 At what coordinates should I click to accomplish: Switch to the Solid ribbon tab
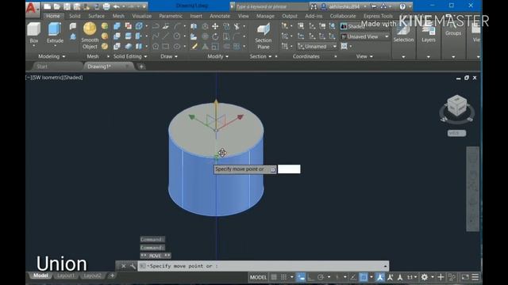point(75,16)
